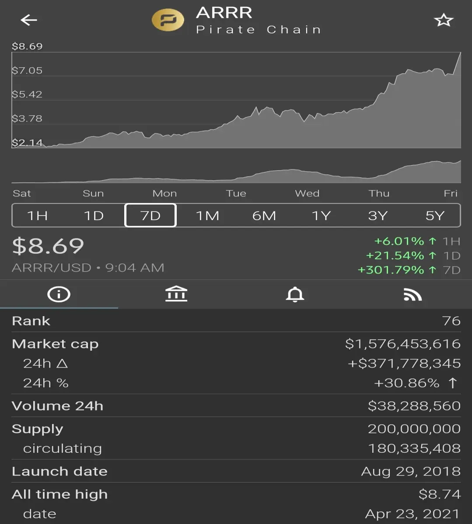Tap the $8.69 current price value
The width and height of the screenshot is (472, 524).
[48, 246]
